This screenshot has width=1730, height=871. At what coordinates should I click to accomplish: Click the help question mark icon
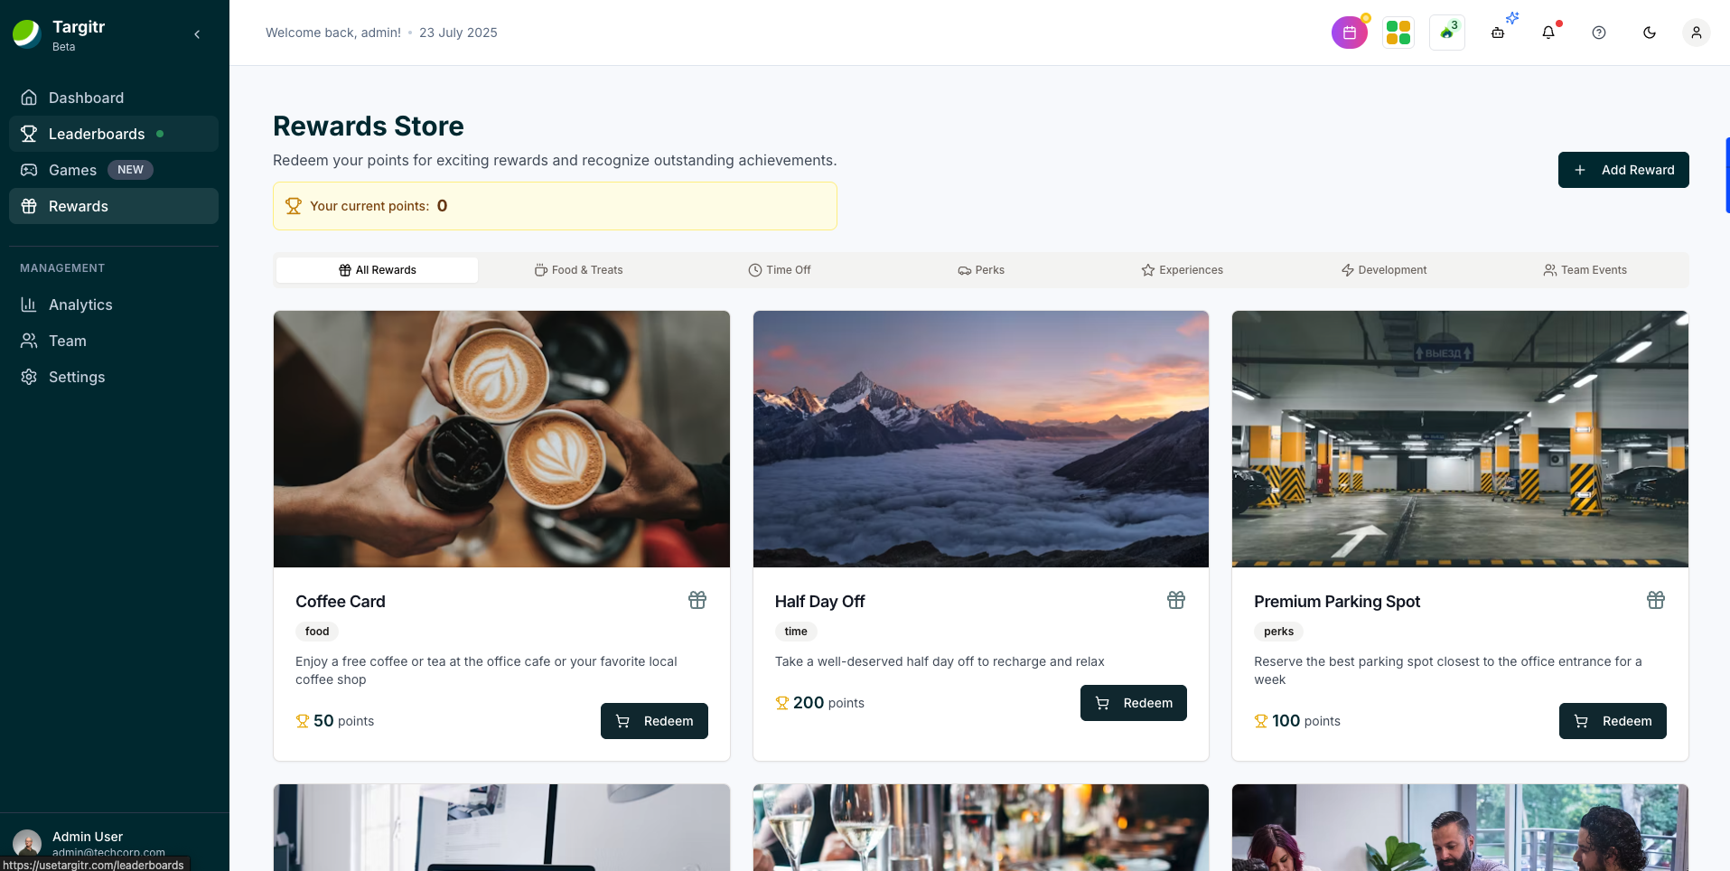1599,33
